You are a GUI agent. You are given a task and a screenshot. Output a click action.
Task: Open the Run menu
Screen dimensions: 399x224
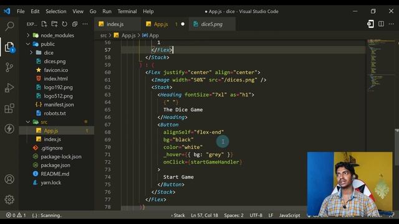click(x=107, y=11)
